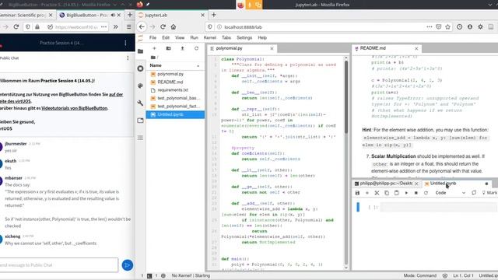498x280 pixels.
Task: Show more toolbar items chevron in BigBlueButton window
Action: (x=116, y=27)
